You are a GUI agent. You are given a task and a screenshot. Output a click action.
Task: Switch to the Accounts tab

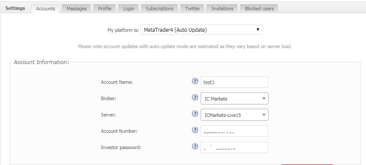click(x=46, y=9)
